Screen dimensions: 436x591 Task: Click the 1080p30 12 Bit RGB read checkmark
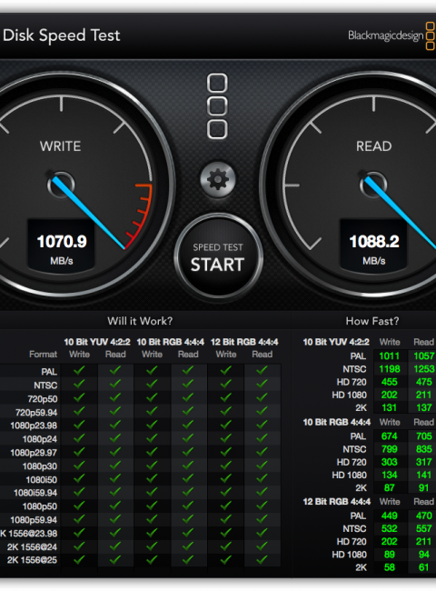tap(262, 466)
